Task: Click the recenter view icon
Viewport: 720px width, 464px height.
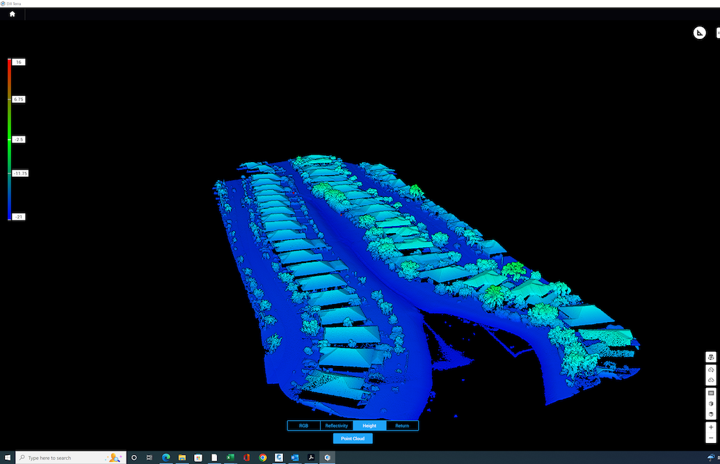Action: [x=711, y=357]
